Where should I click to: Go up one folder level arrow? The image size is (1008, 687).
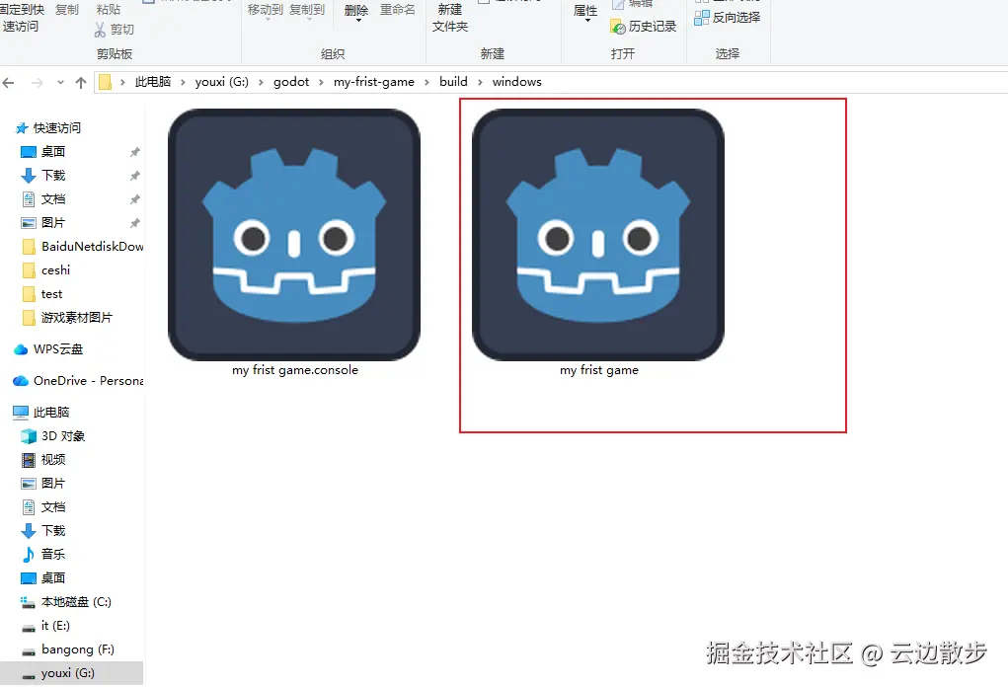tap(81, 82)
